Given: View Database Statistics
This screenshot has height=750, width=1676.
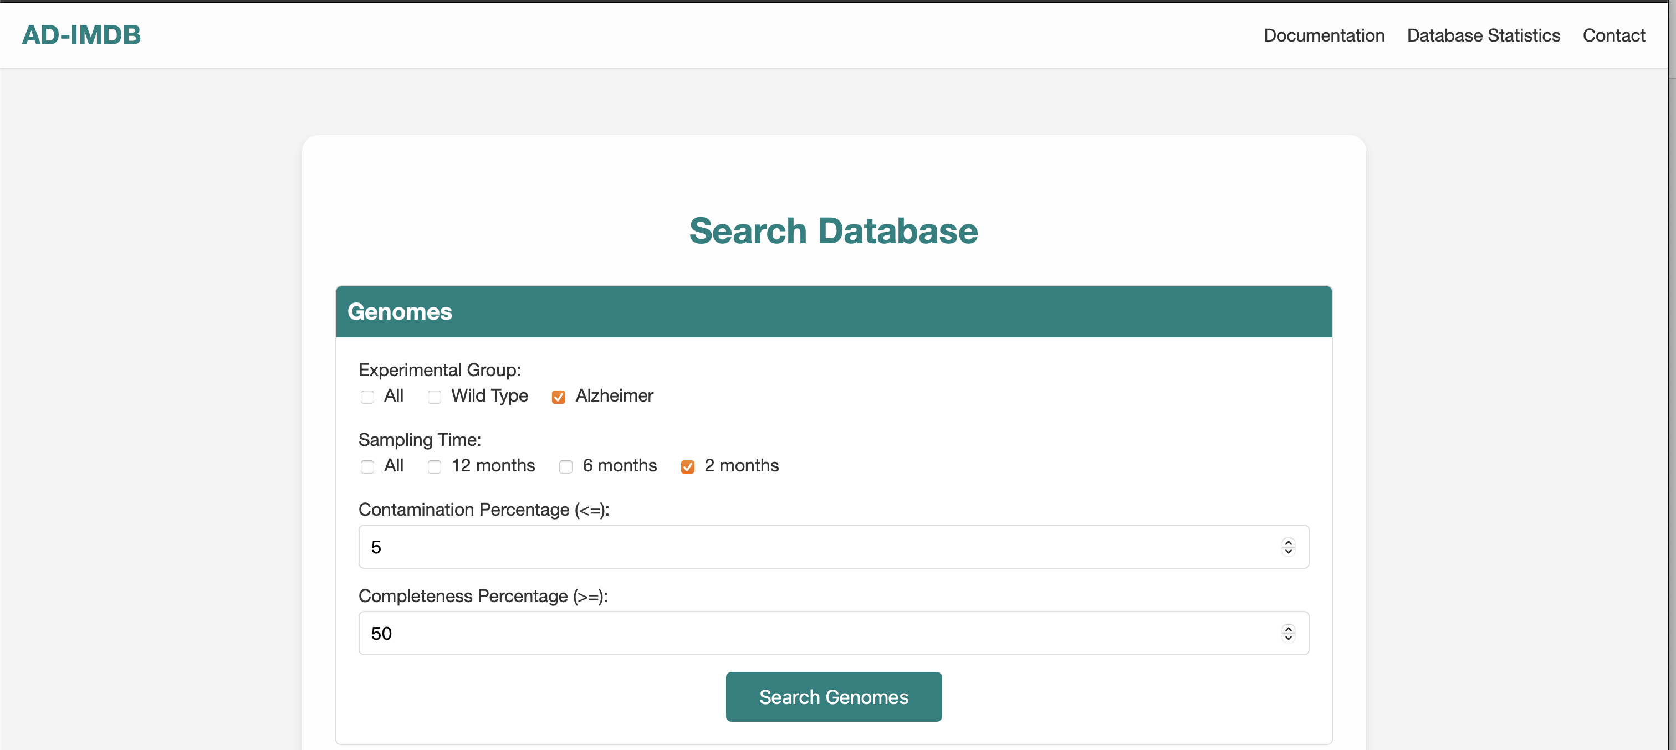Looking at the screenshot, I should point(1483,35).
